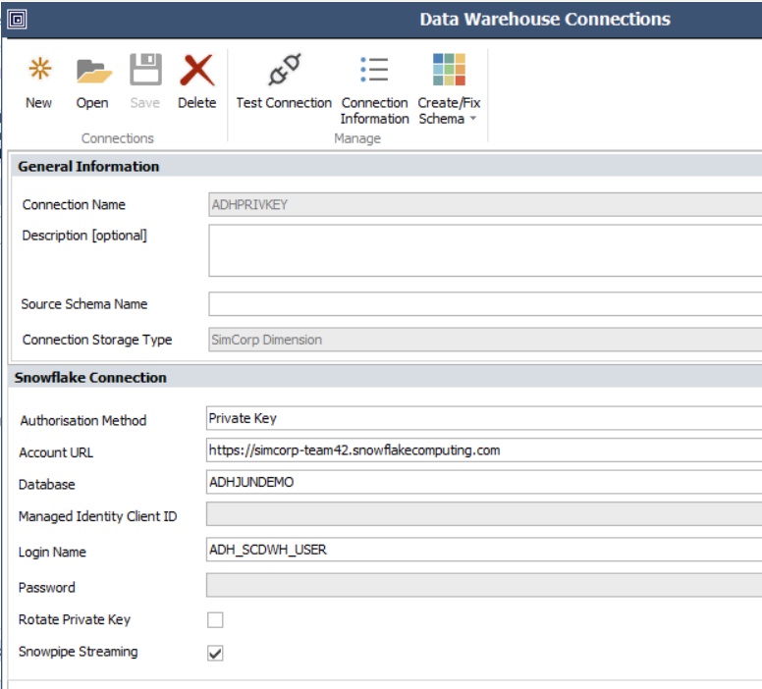Click the Save floppy disk icon
This screenshot has width=762, height=689.
pyautogui.click(x=145, y=69)
